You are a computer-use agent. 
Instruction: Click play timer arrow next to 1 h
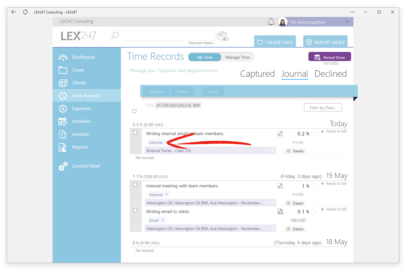[314, 186]
